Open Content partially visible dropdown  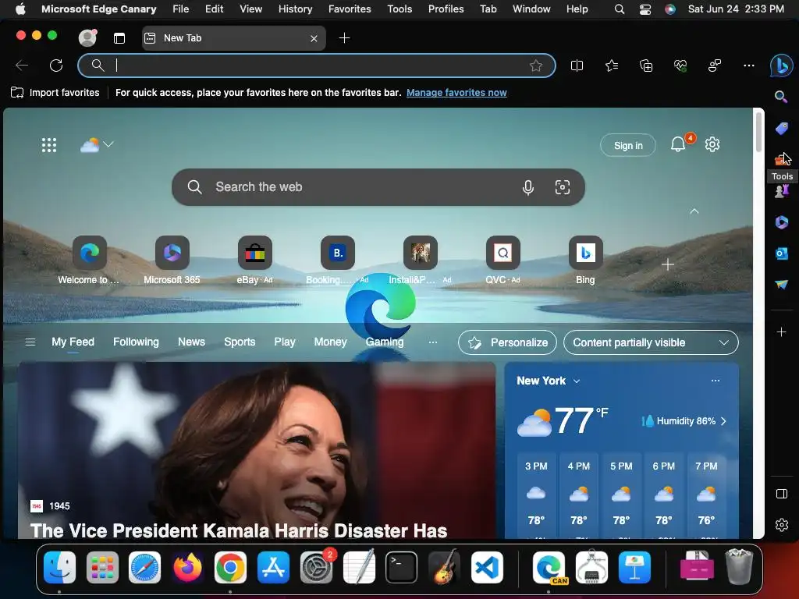click(x=651, y=342)
